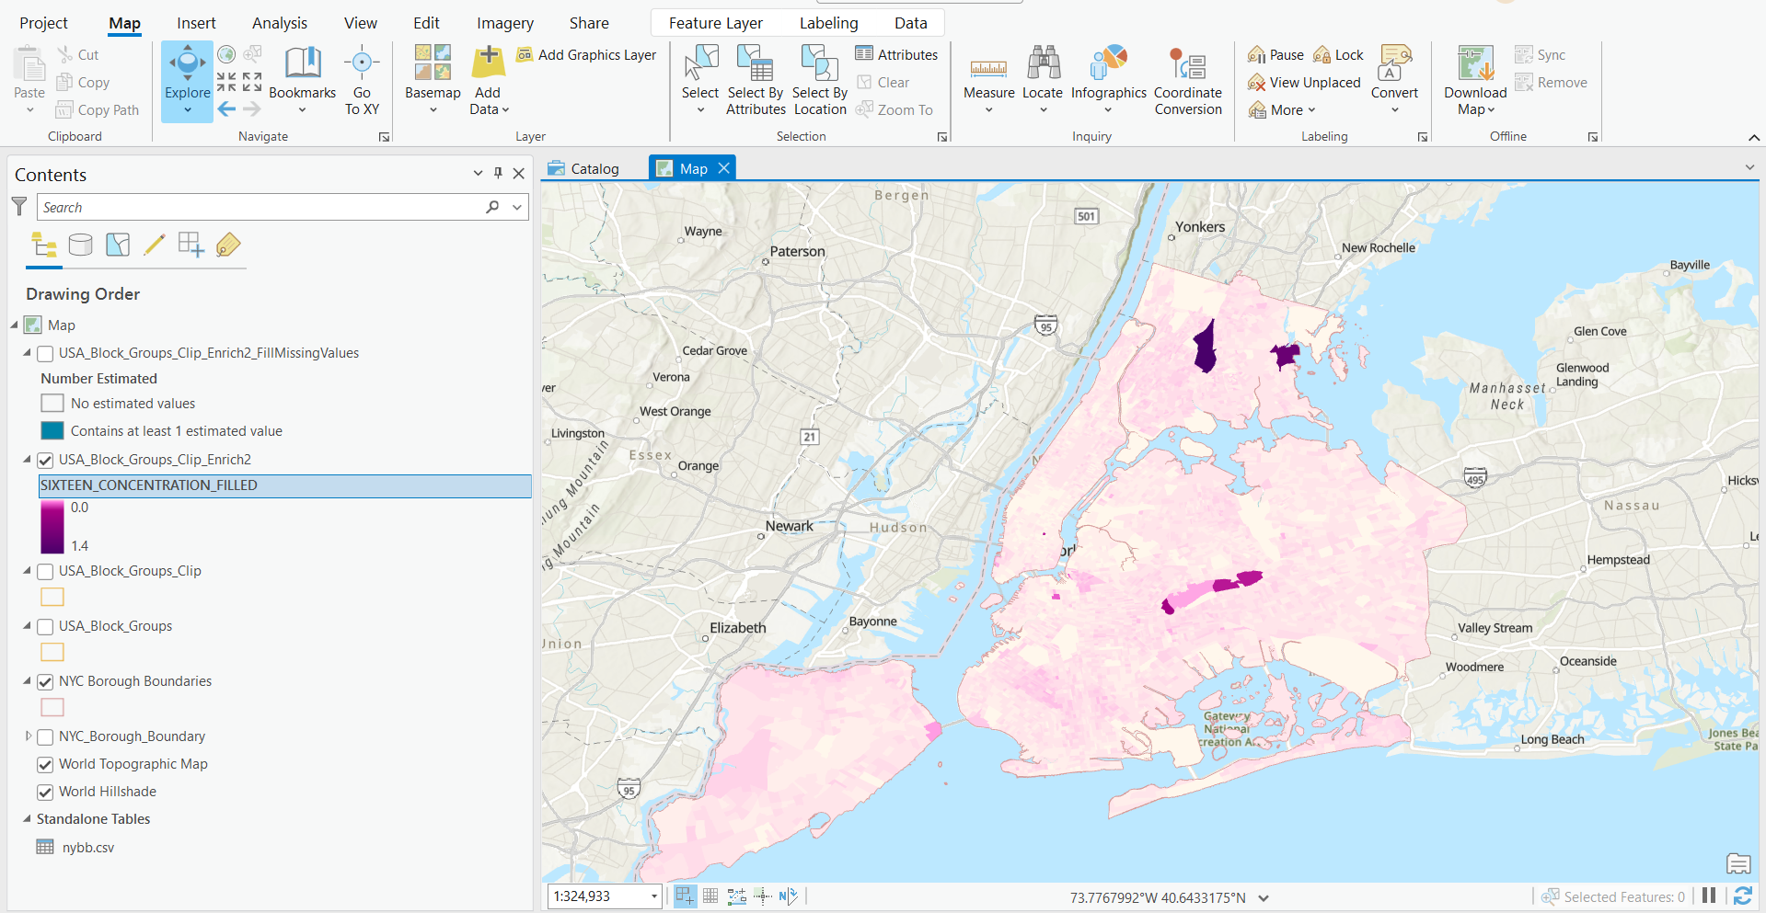Screen dimensions: 1766x913
Task: Open the Infographics tool
Action: (x=1108, y=63)
